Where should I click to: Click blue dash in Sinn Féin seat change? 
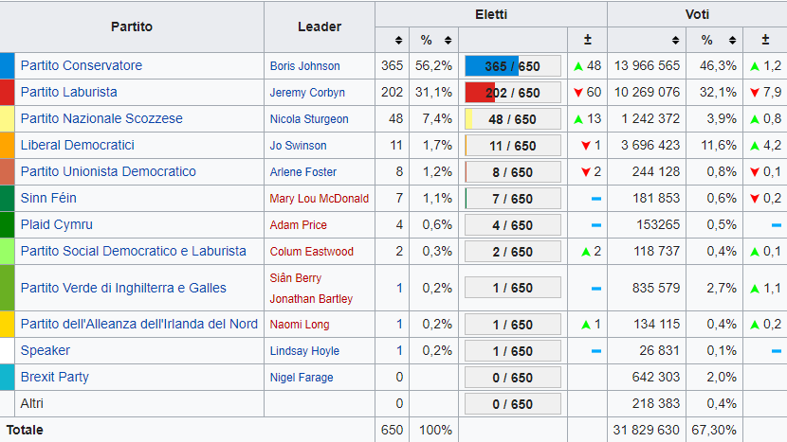tap(595, 199)
